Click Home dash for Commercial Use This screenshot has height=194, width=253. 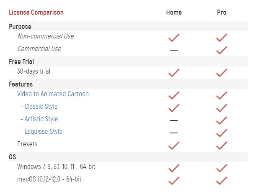point(174,50)
